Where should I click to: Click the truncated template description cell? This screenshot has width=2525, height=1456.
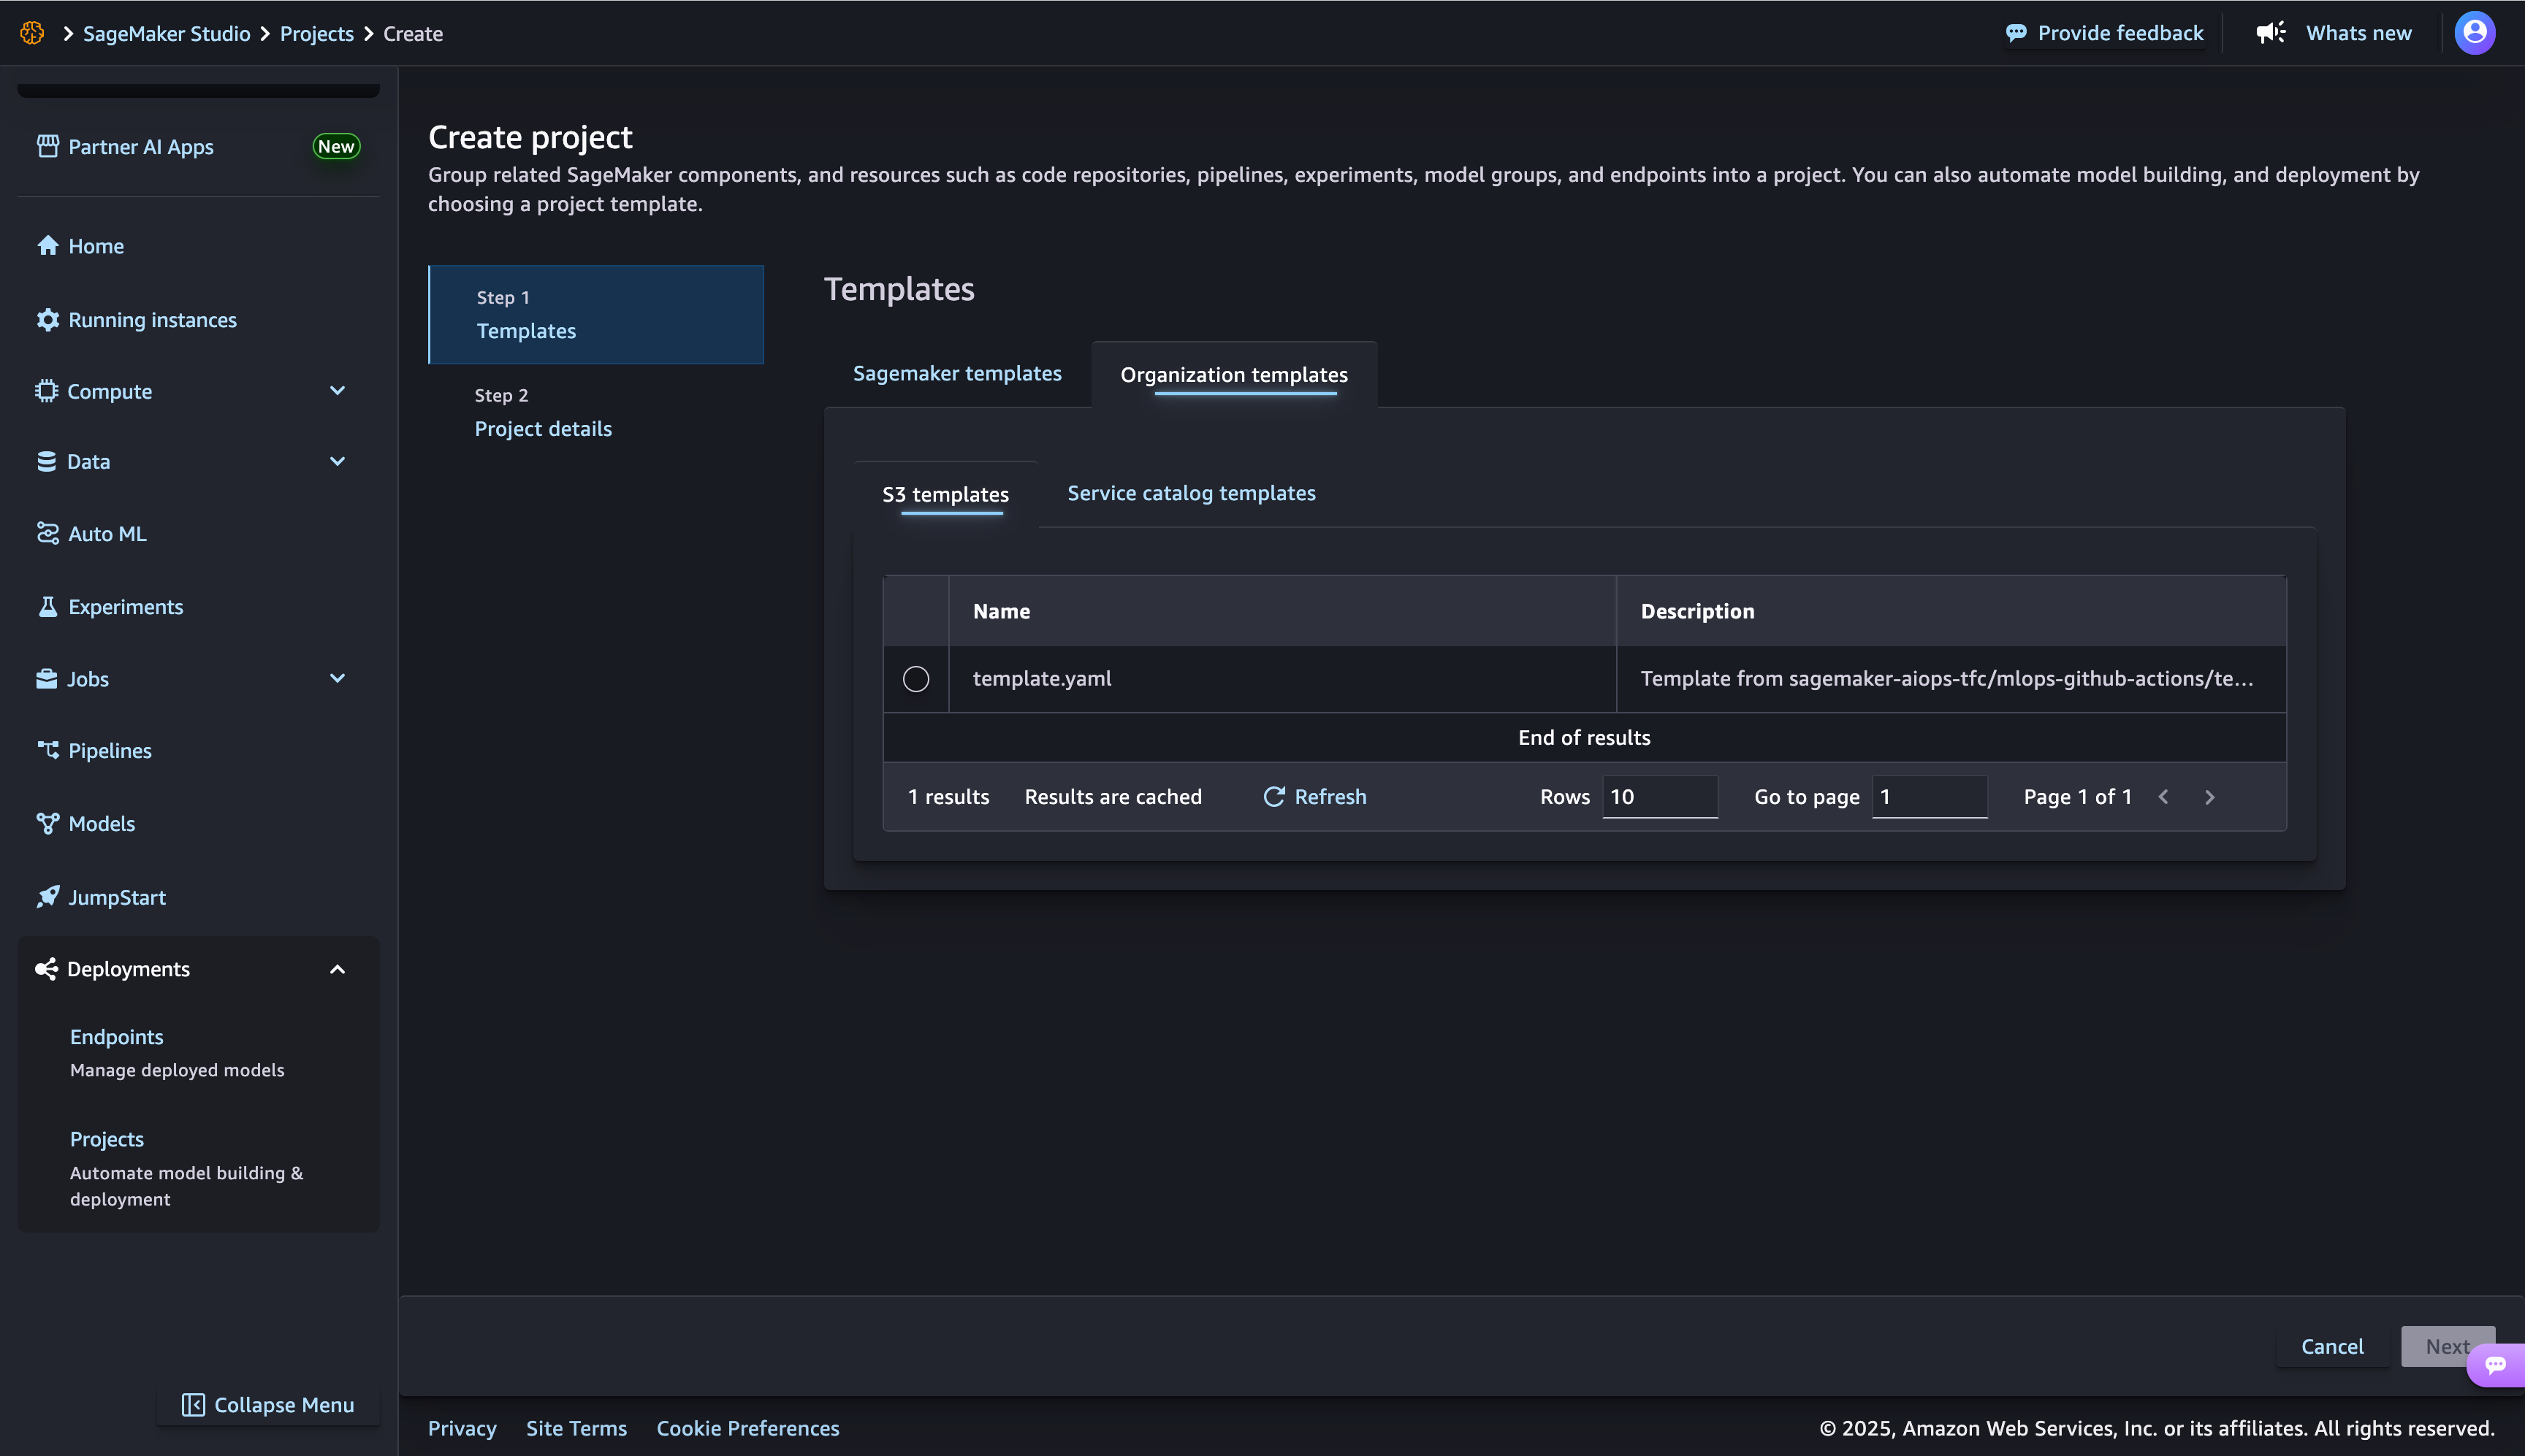(1951, 679)
